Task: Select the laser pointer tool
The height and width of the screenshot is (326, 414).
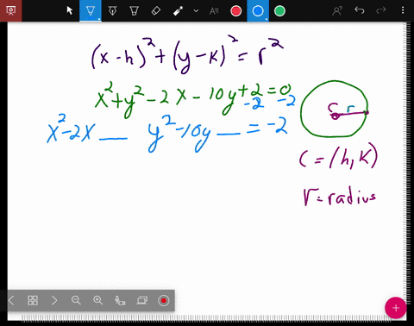Action: coord(178,11)
